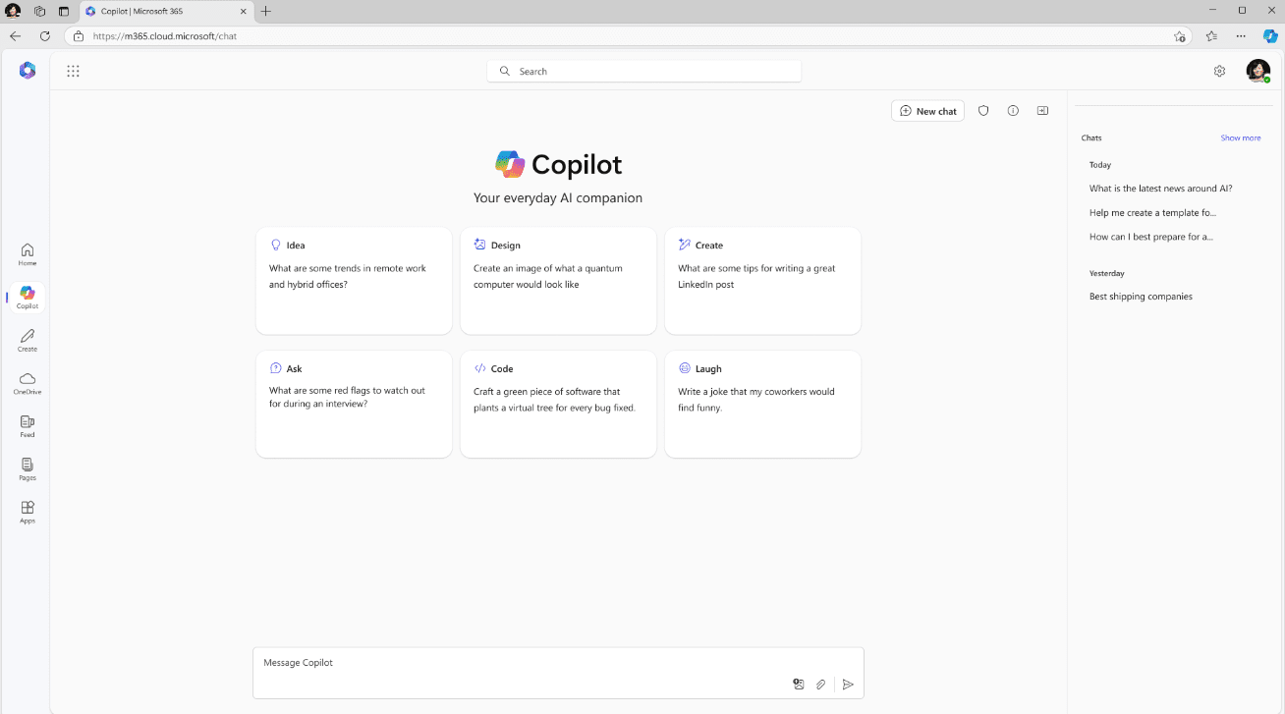Open the Home page in sidebar

pyautogui.click(x=28, y=254)
